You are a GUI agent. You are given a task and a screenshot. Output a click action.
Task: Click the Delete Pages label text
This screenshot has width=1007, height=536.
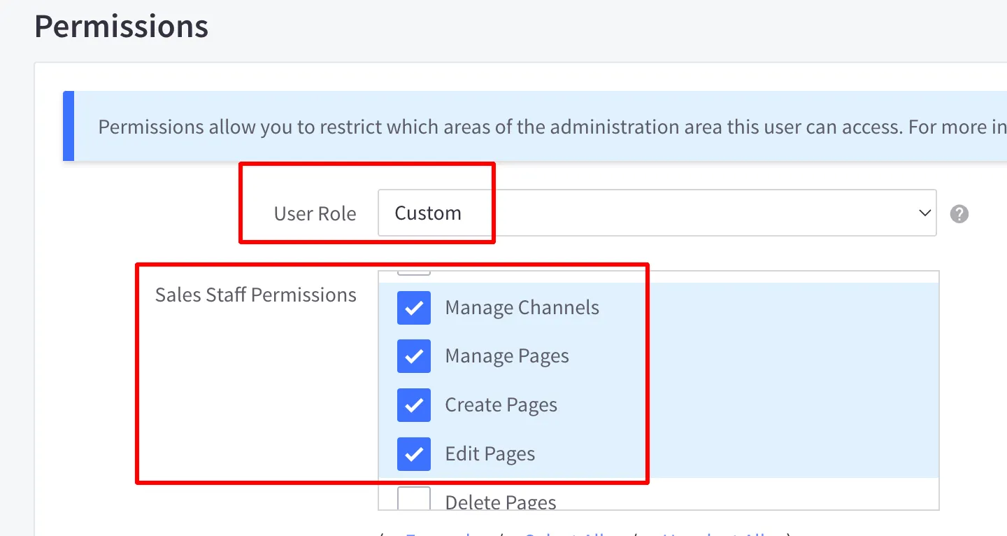501,502
